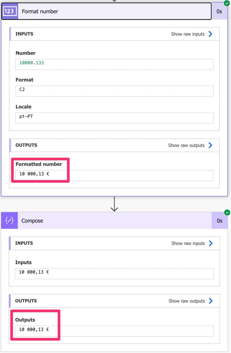The height and width of the screenshot is (353, 231).
Task: Click the 0s duration badge on Compose
Action: (x=220, y=220)
